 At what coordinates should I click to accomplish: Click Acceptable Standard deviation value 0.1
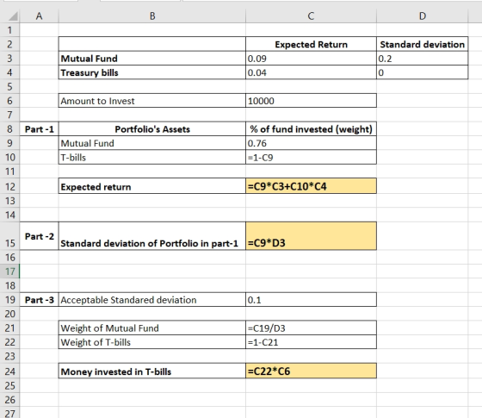point(311,300)
